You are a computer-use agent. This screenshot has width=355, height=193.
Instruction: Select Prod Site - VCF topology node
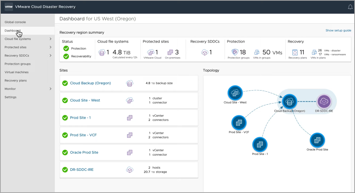(x=239, y=123)
